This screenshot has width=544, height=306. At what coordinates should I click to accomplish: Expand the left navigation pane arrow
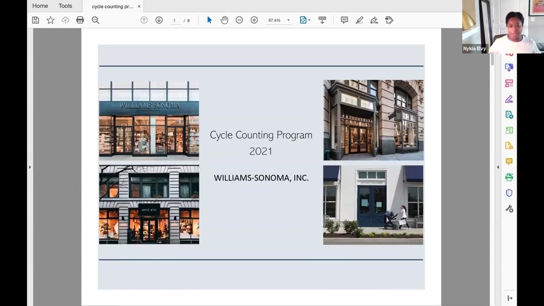tap(30, 167)
